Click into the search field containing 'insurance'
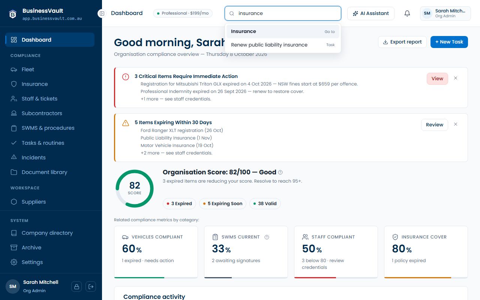The height and width of the screenshot is (300, 480). (283, 13)
